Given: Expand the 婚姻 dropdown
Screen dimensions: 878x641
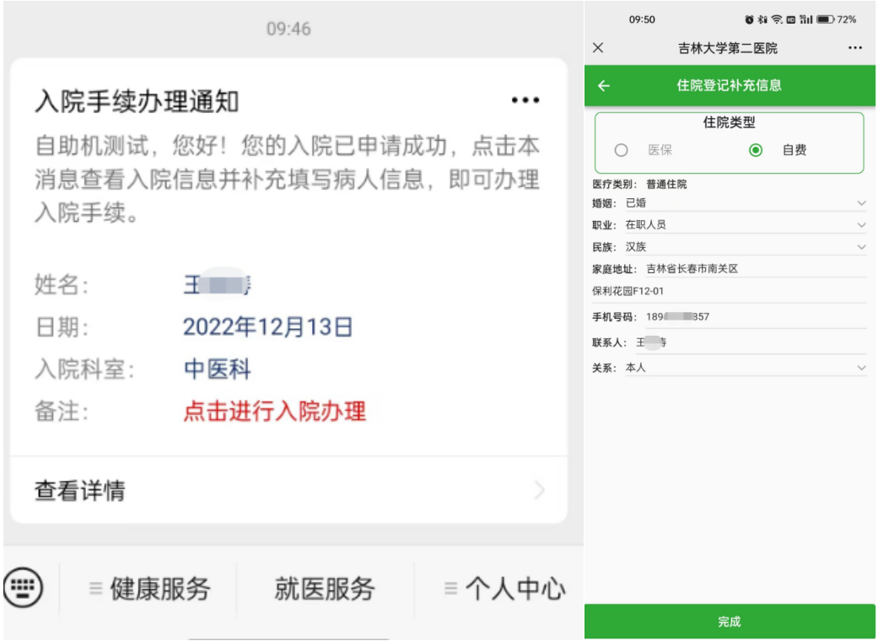Looking at the screenshot, I should point(746,203).
